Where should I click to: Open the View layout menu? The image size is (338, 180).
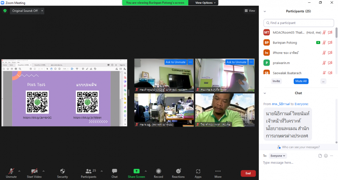point(250,11)
